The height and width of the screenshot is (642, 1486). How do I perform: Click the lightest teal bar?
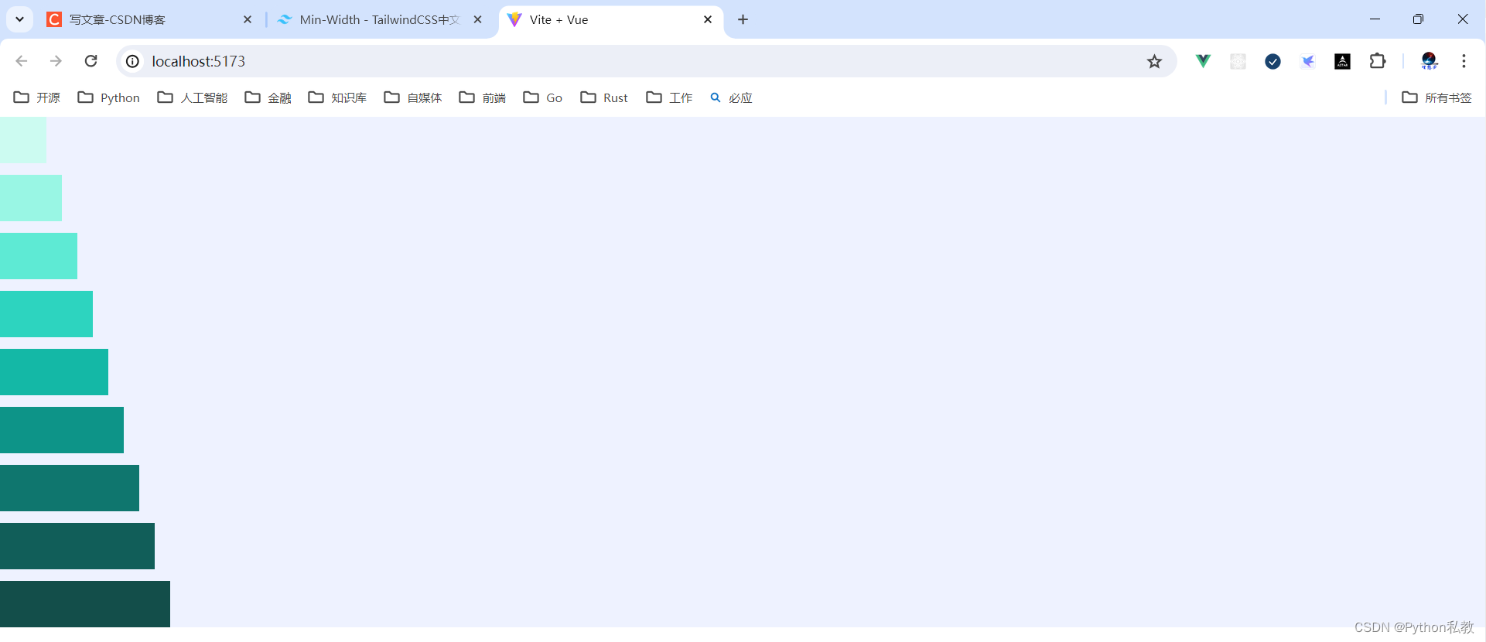(23, 140)
